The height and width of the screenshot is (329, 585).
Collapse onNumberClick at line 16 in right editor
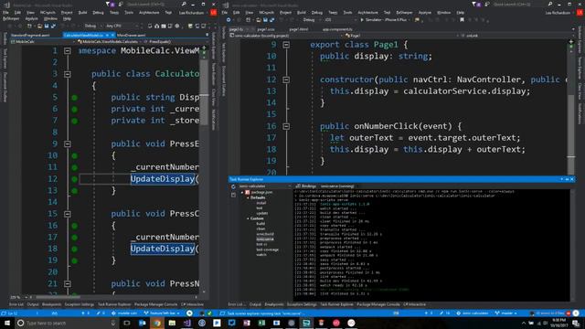286,126
